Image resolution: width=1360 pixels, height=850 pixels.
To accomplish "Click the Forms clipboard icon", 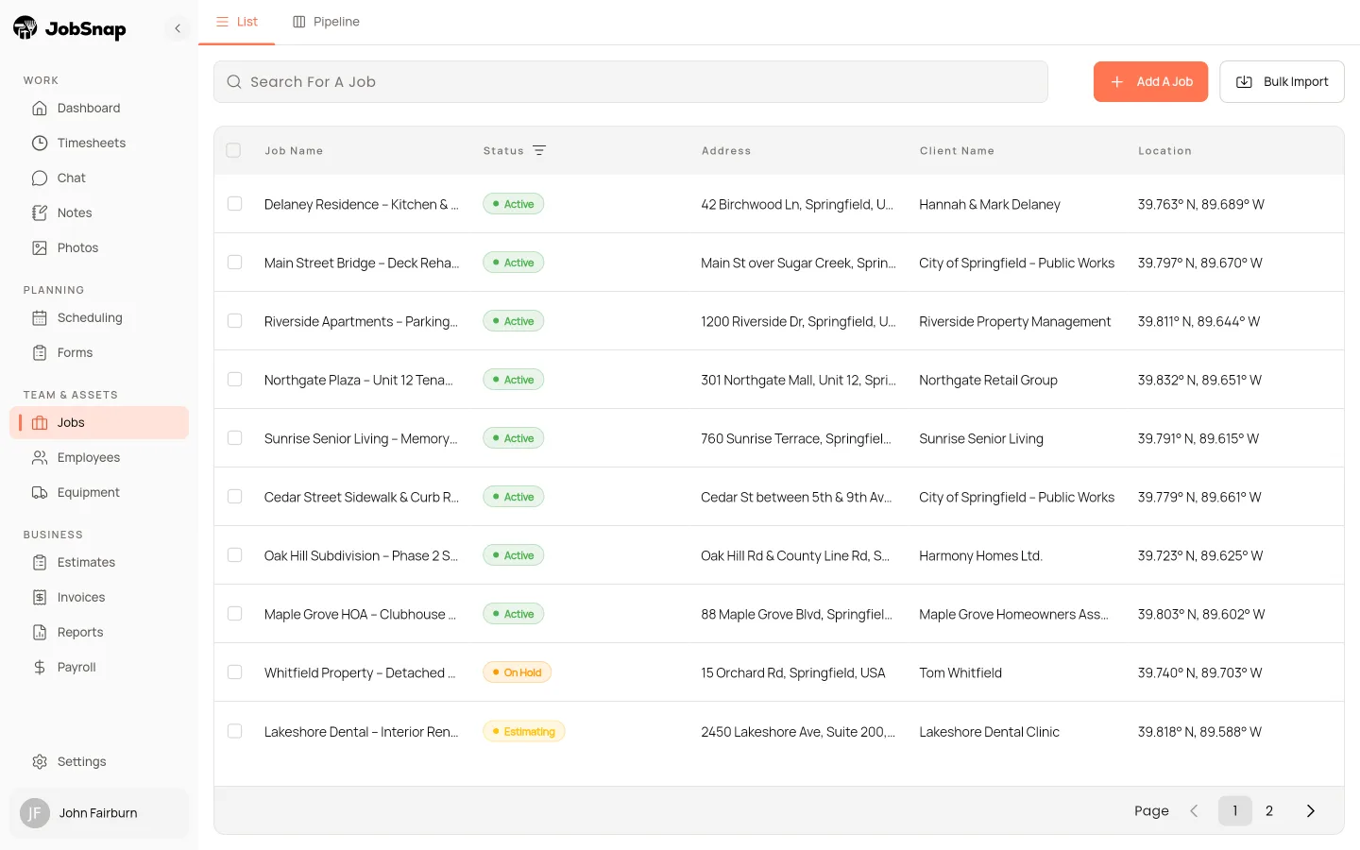I will pos(40,352).
